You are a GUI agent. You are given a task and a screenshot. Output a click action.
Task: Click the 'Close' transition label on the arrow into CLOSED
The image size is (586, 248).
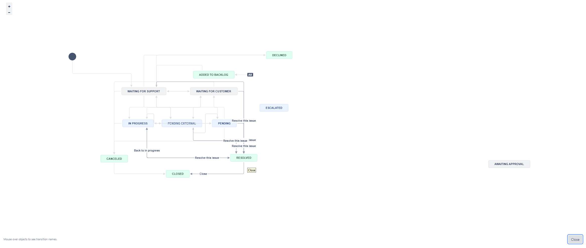pos(203,174)
